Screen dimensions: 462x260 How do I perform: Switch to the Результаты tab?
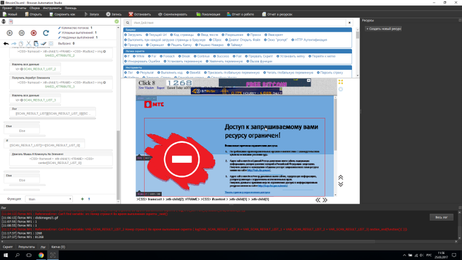[x=27, y=247]
